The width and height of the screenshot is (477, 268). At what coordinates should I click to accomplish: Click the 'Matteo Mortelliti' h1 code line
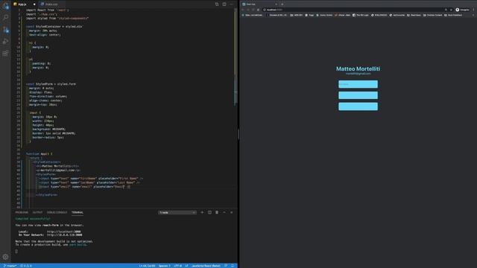[x=57, y=166]
